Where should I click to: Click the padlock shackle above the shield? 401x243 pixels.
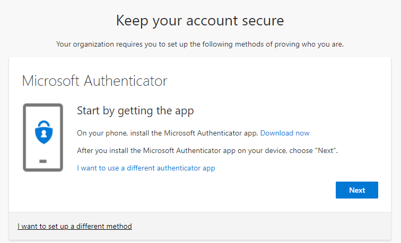coord(43,124)
